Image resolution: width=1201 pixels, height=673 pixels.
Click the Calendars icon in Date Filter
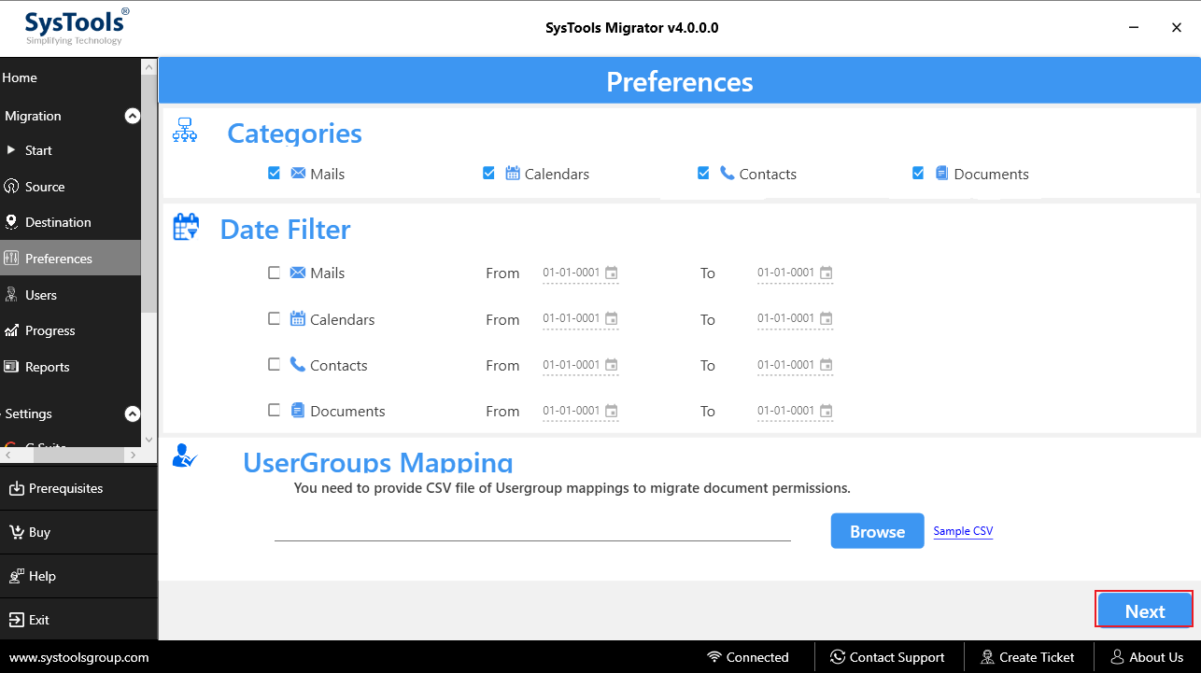click(x=298, y=318)
